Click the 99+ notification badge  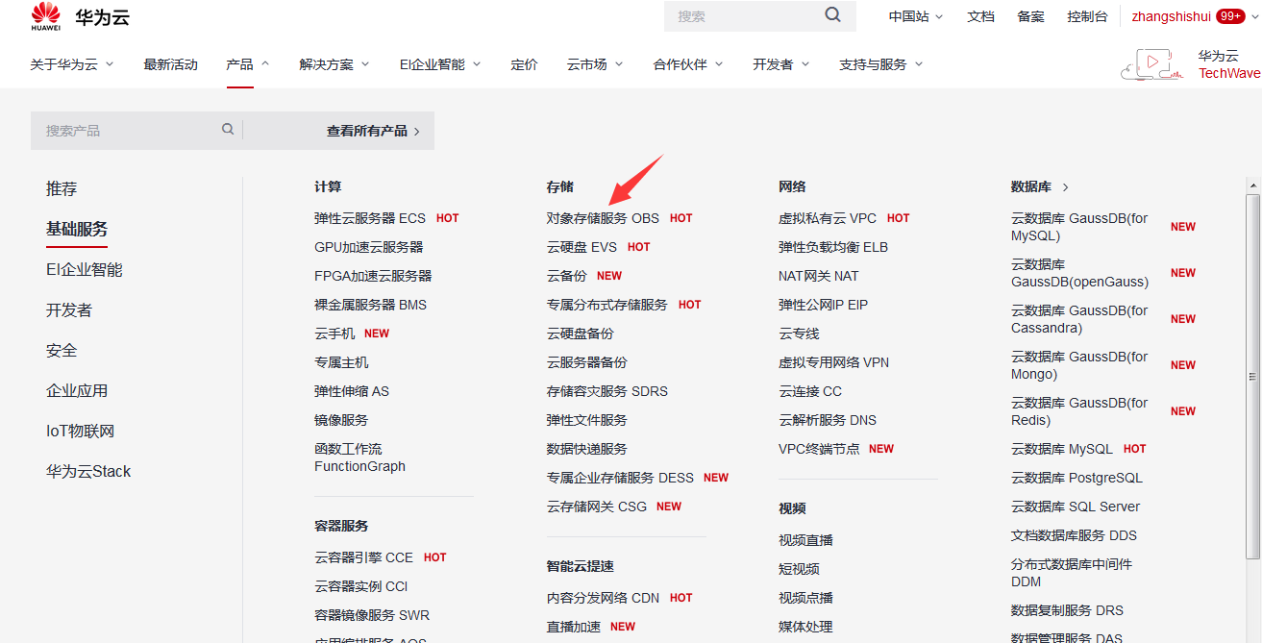point(1230,16)
